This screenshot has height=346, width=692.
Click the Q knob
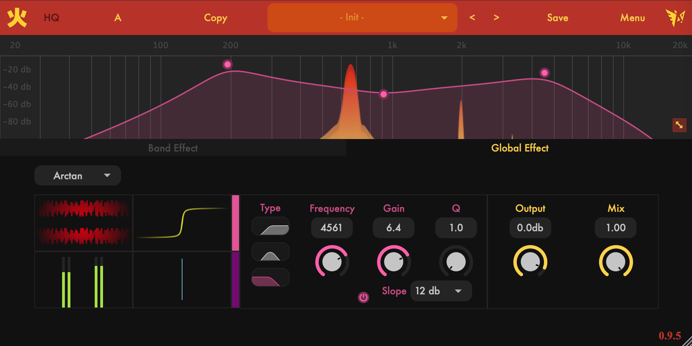click(x=456, y=262)
